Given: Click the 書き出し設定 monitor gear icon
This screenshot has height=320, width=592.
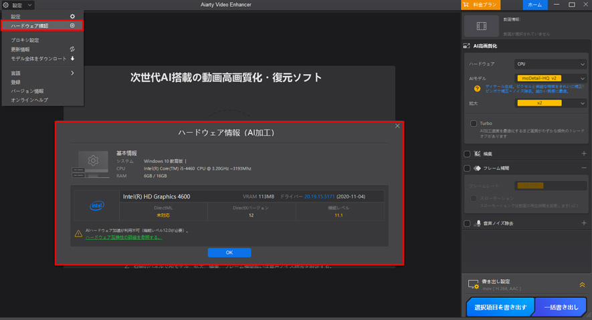Looking at the screenshot, I should click(474, 284).
